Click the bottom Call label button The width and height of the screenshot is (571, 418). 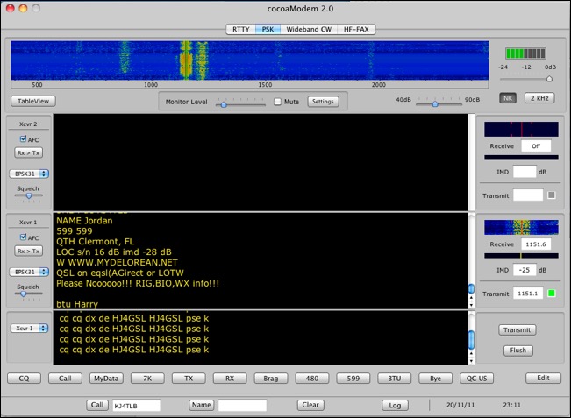(97, 405)
